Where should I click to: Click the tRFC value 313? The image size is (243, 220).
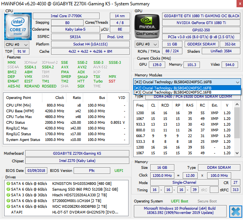(236, 190)
